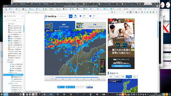Collapse the グループB folder
This screenshot has width=171, height=96.
tap(9, 83)
